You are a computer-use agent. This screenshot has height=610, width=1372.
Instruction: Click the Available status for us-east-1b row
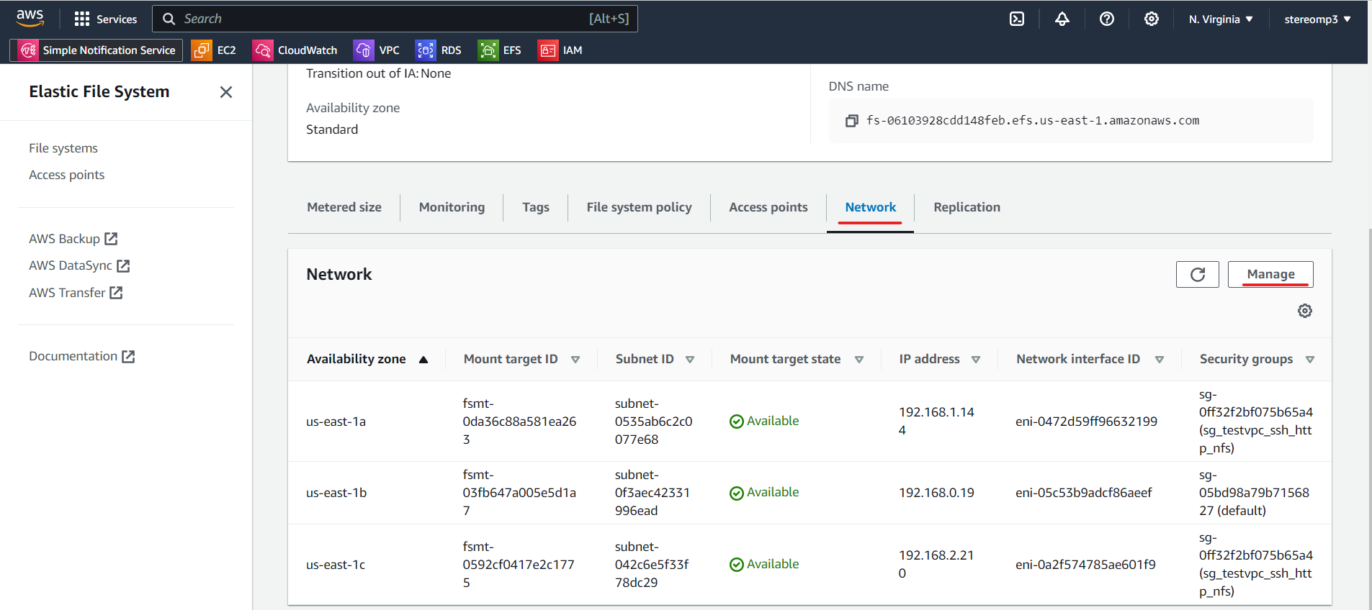pyautogui.click(x=764, y=493)
